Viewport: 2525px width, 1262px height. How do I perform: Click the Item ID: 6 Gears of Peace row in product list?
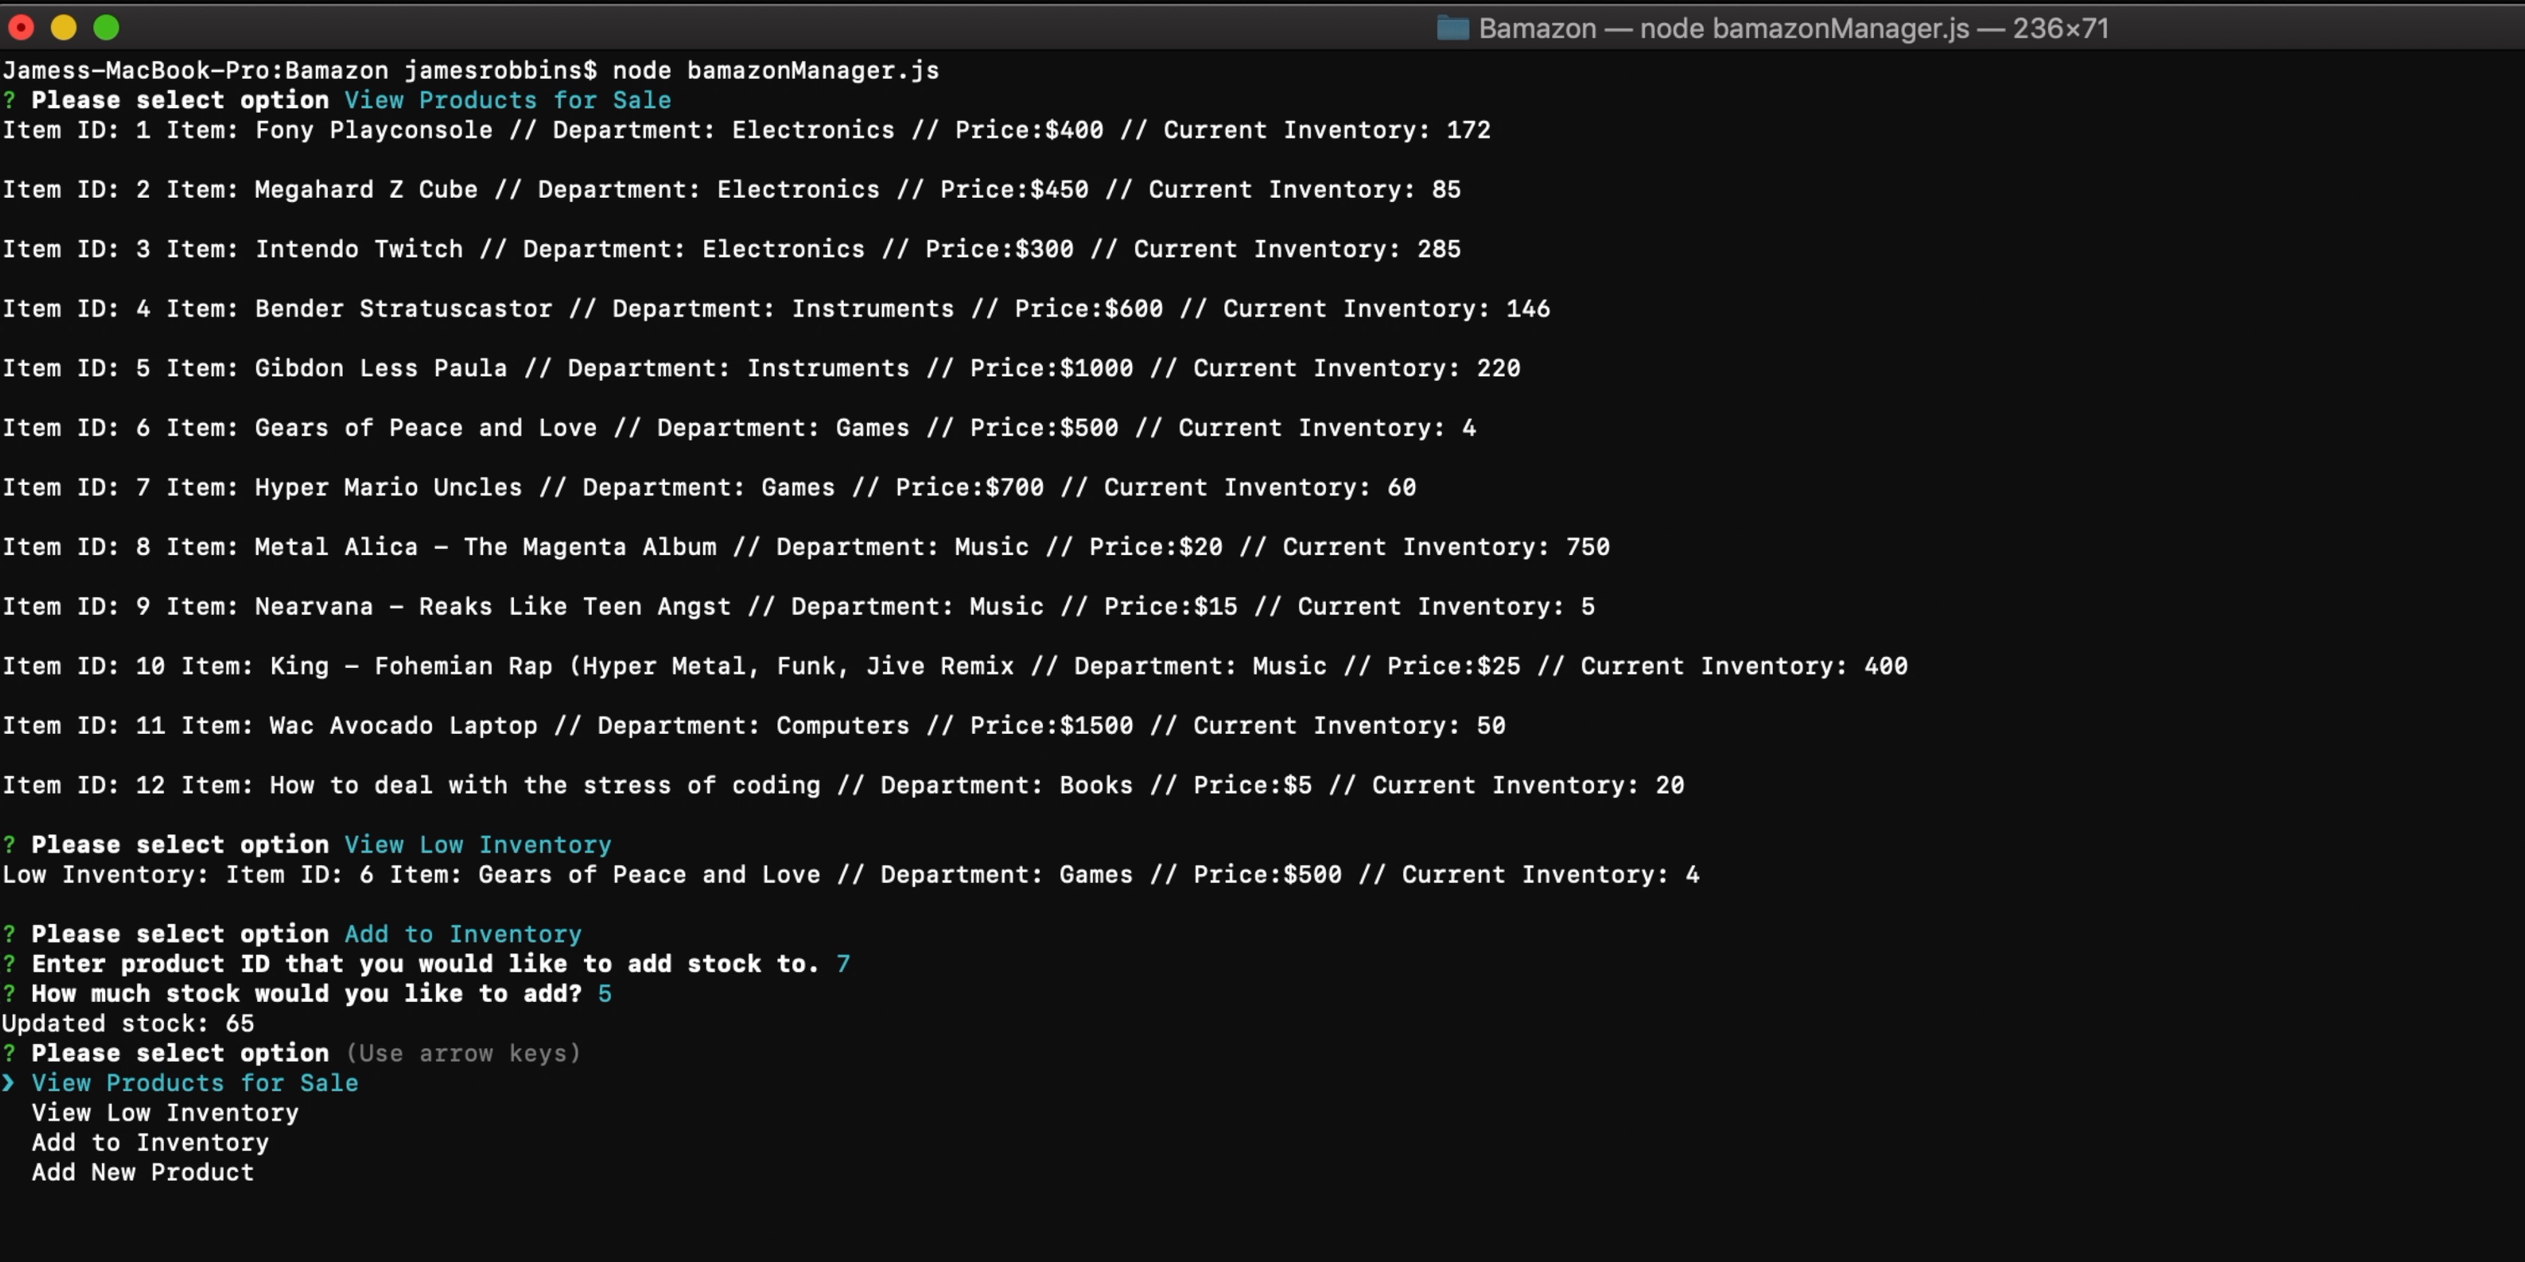click(x=739, y=428)
